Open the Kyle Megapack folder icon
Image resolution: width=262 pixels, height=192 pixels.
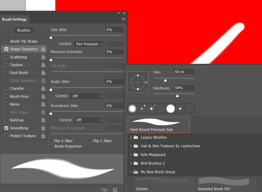click(x=136, y=155)
